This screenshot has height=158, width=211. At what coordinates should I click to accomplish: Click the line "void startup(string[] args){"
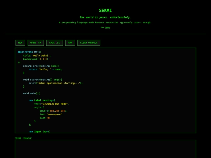43,80
